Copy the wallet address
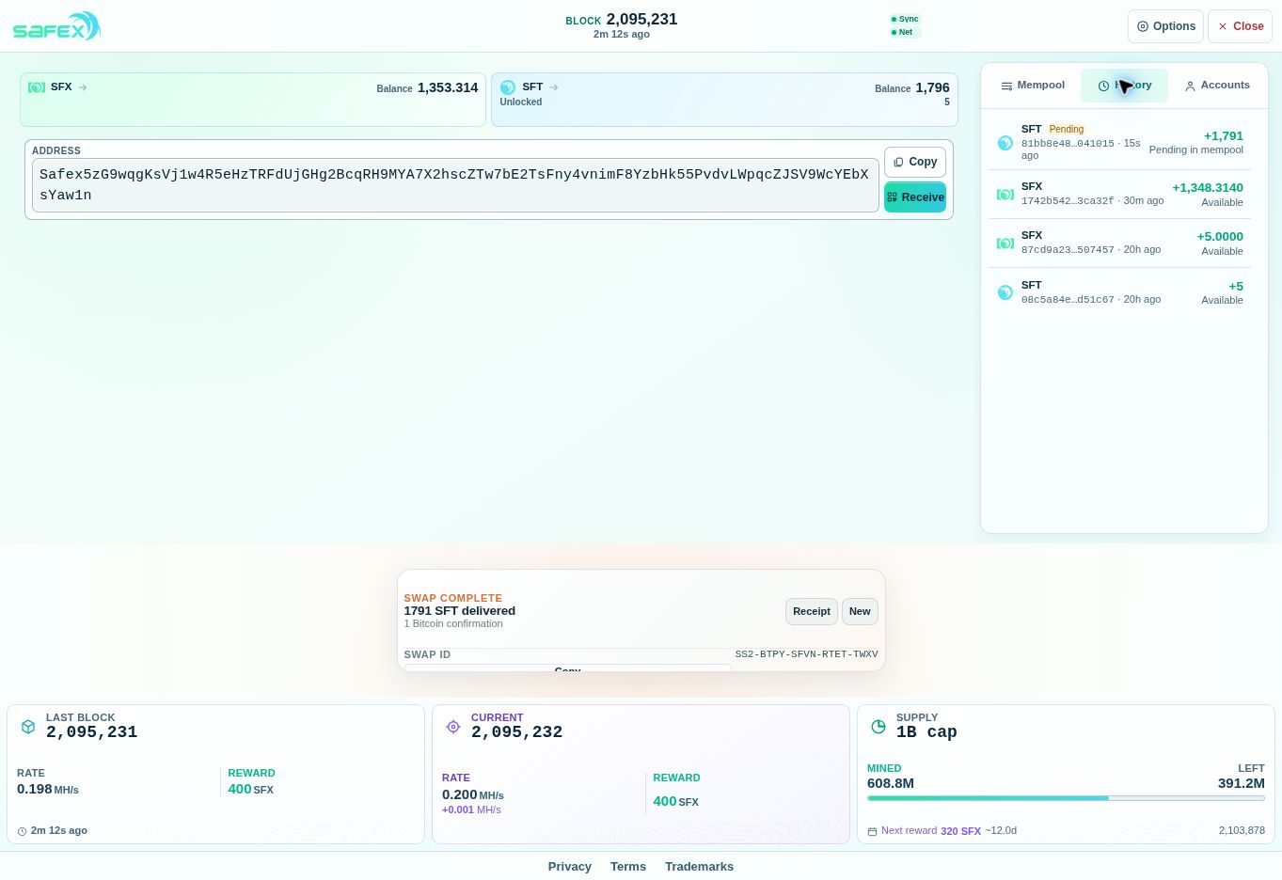The width and height of the screenshot is (1282, 880). (x=915, y=162)
